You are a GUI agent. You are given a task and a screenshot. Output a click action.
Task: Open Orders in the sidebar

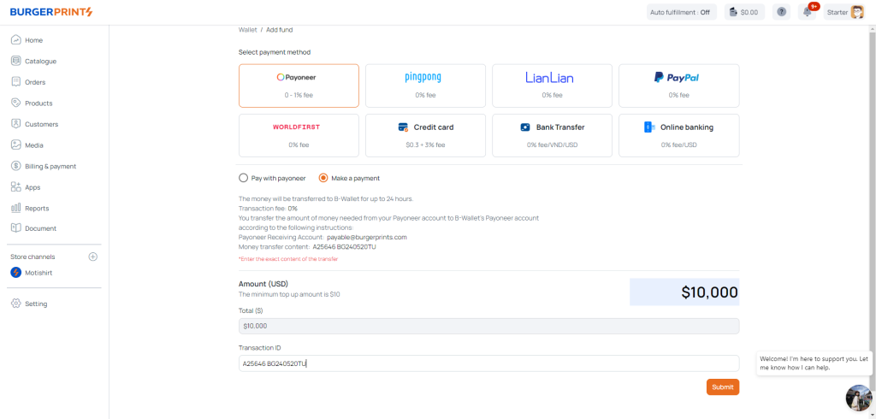pos(35,82)
